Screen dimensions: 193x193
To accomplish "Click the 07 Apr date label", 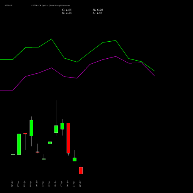I will 18,184.
